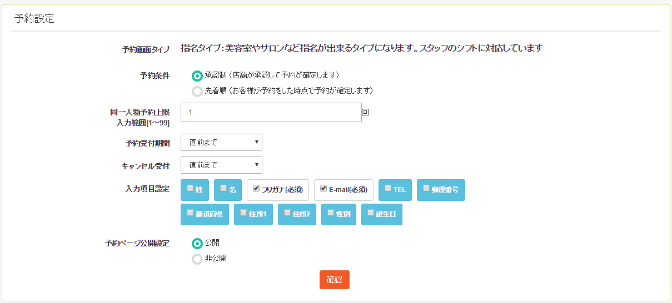Image resolution: width=672 pixels, height=303 pixels.
Task: Click the 予約条件 label
Action: pyautogui.click(x=155, y=75)
